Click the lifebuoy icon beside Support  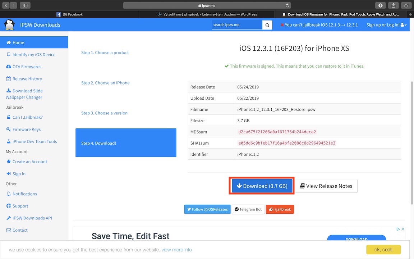[x=9, y=206]
